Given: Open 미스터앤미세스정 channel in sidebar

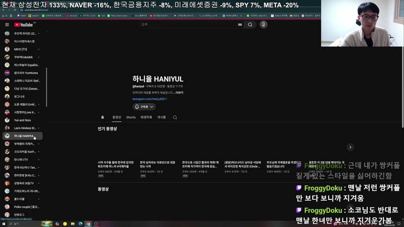Looking at the screenshot, I should click(22, 41).
